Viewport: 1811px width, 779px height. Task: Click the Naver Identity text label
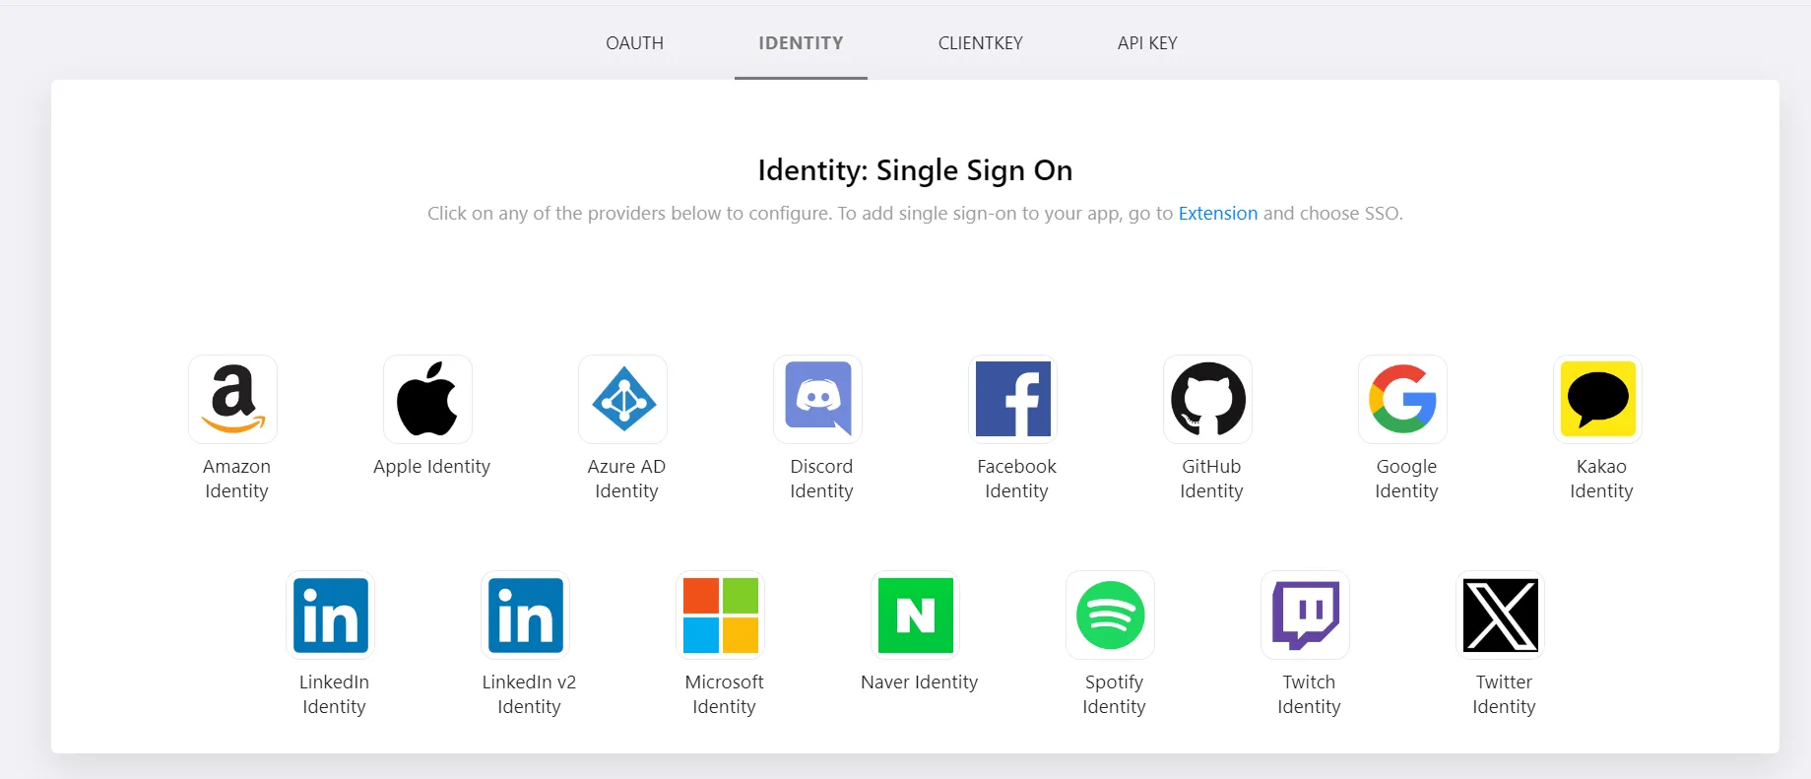pyautogui.click(x=920, y=682)
